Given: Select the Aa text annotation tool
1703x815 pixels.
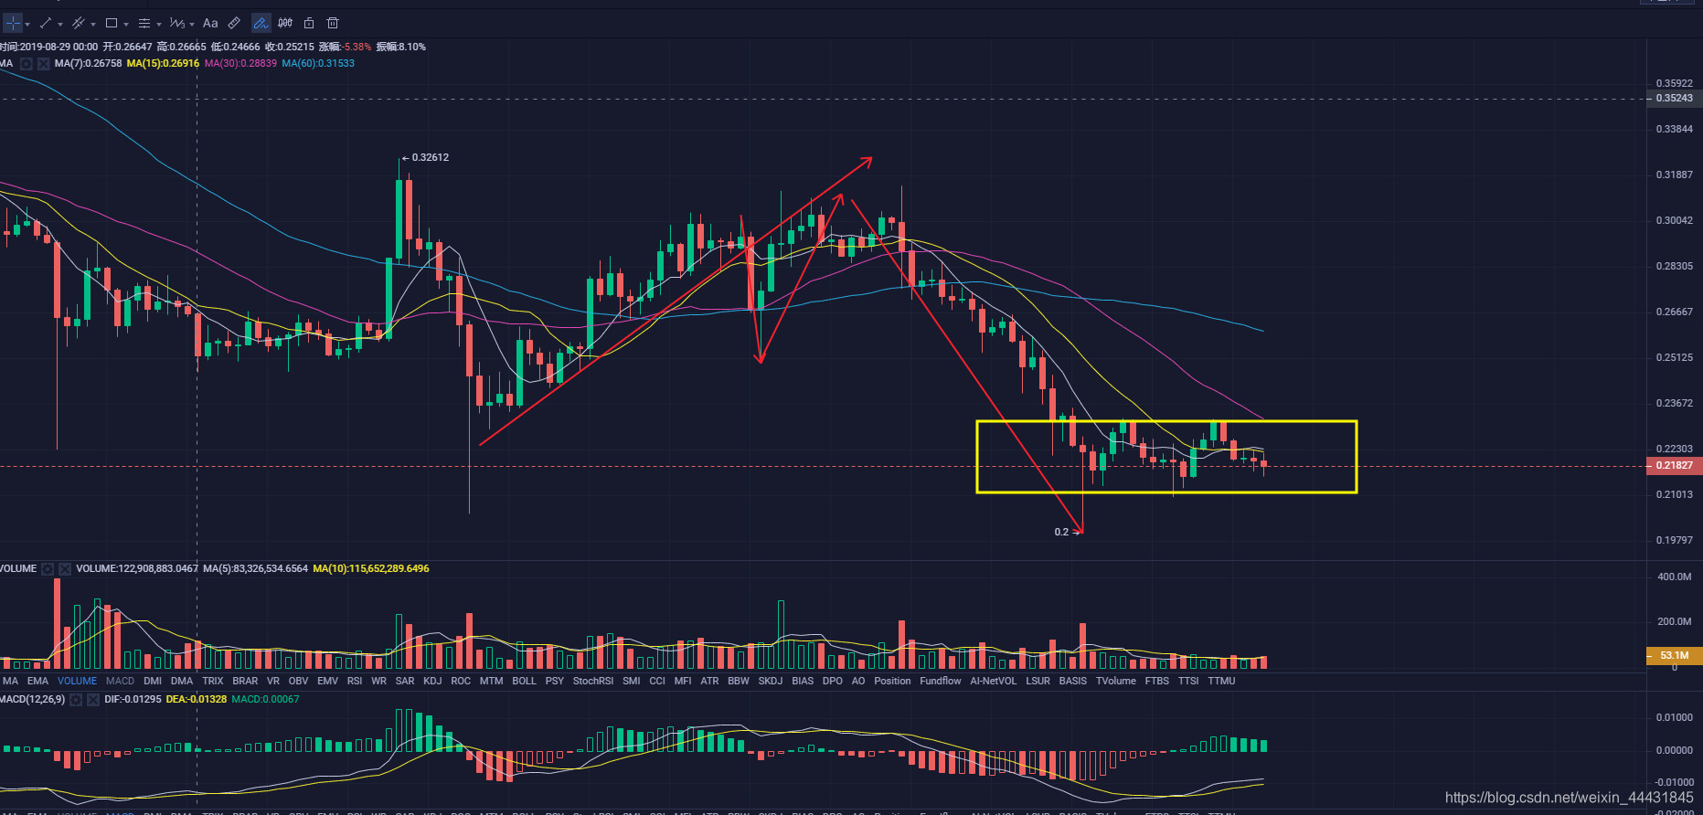Looking at the screenshot, I should click(210, 23).
